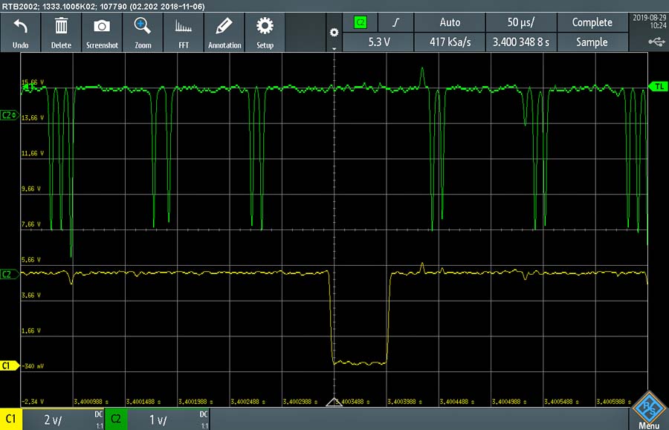Open toolbar settings via small gear icon
The height and width of the screenshot is (430, 669).
pos(334,33)
